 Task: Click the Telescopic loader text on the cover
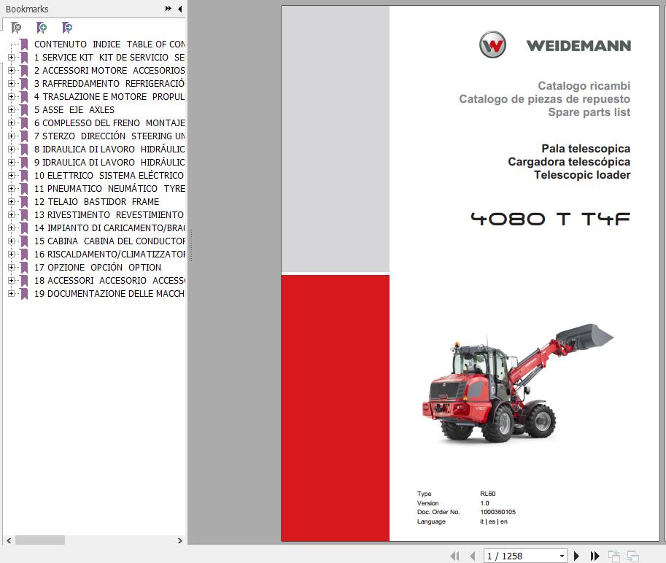click(x=582, y=175)
